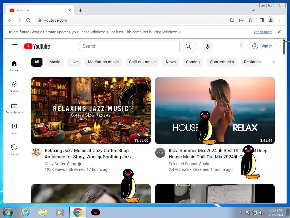290x218 pixels.
Task: Open Selected channel avatar
Action: [x=160, y=152]
